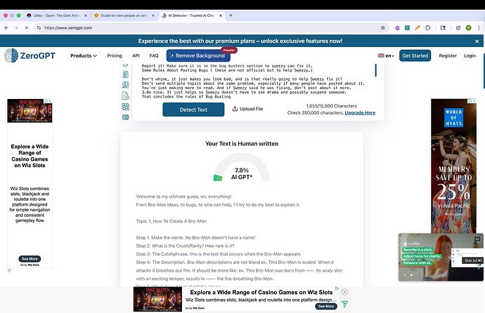
Task: Go back in browser history
Action: 6,28
